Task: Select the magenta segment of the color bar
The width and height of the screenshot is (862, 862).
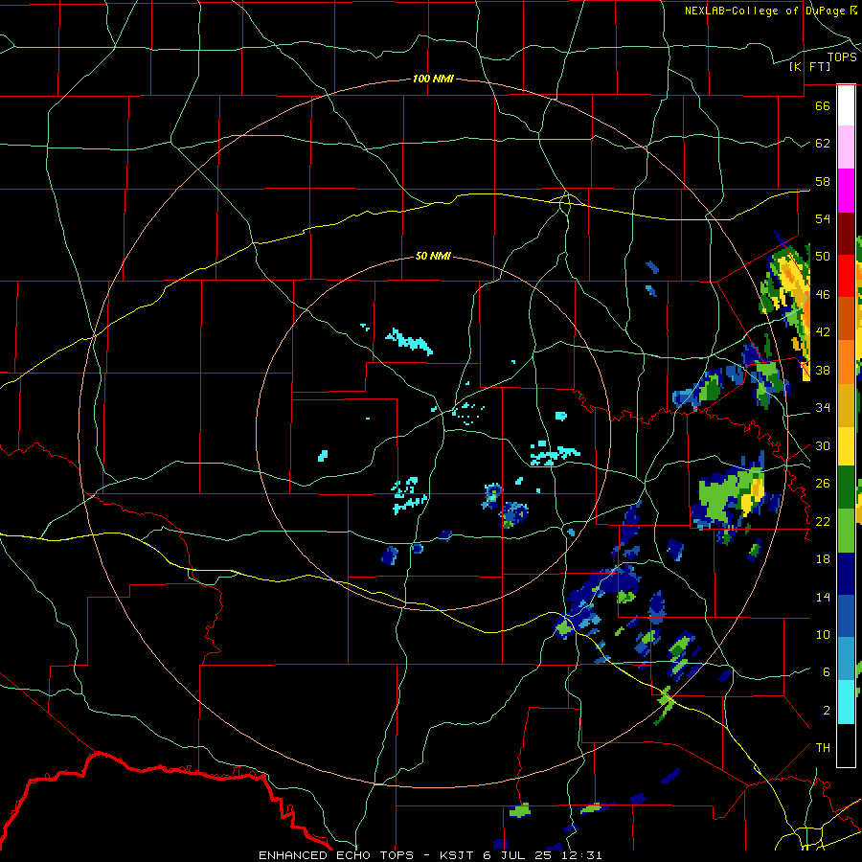Action: click(x=846, y=191)
